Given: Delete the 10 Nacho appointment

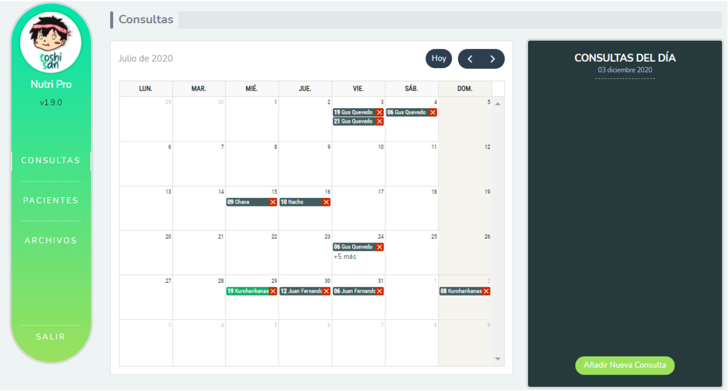Looking at the screenshot, I should click(x=326, y=202).
